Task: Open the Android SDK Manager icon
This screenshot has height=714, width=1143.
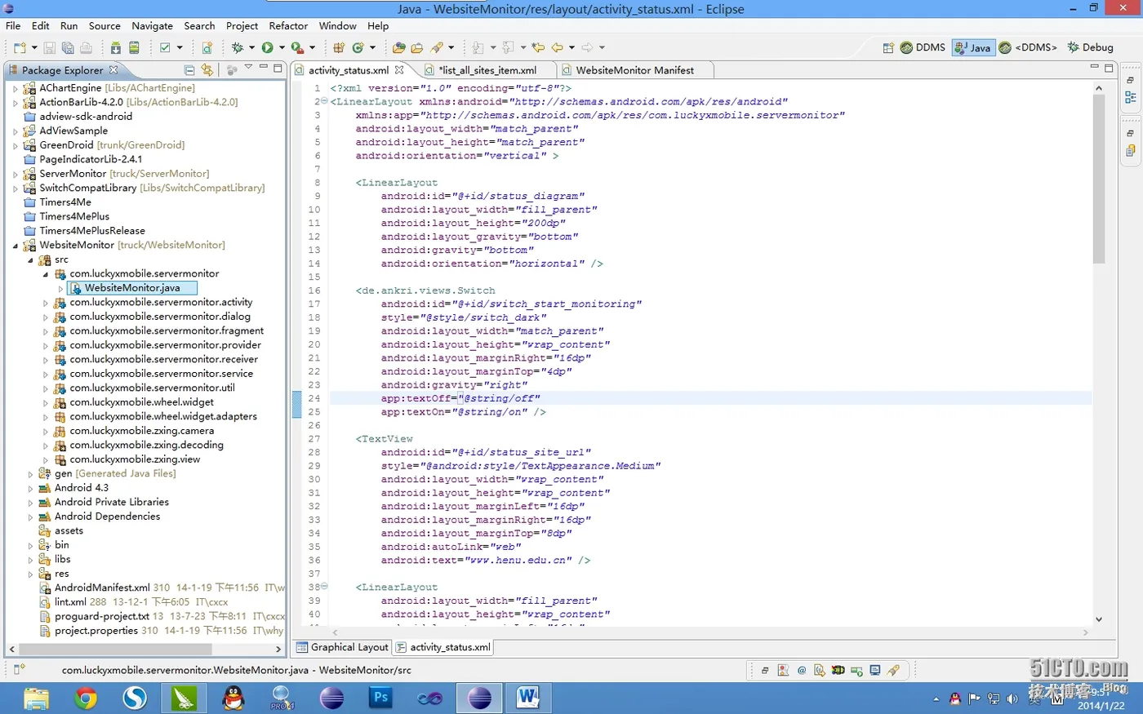Action: point(116,48)
